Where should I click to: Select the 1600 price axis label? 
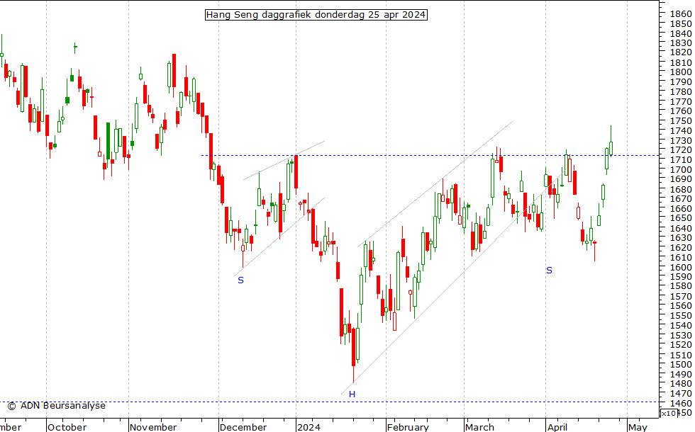681,267
